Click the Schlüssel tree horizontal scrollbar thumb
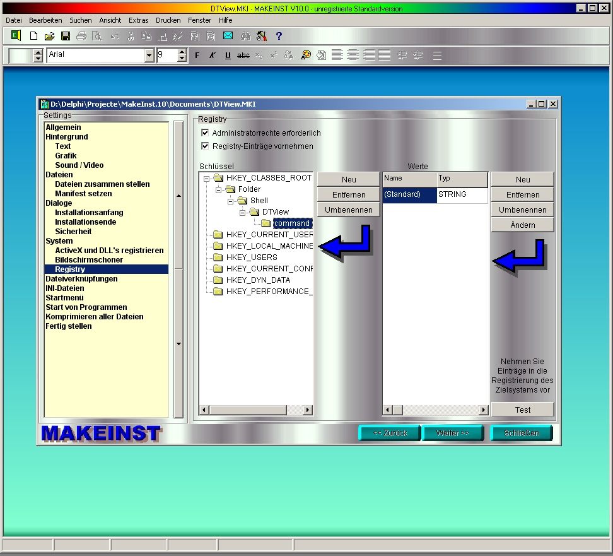This screenshot has width=613, height=556. click(248, 410)
